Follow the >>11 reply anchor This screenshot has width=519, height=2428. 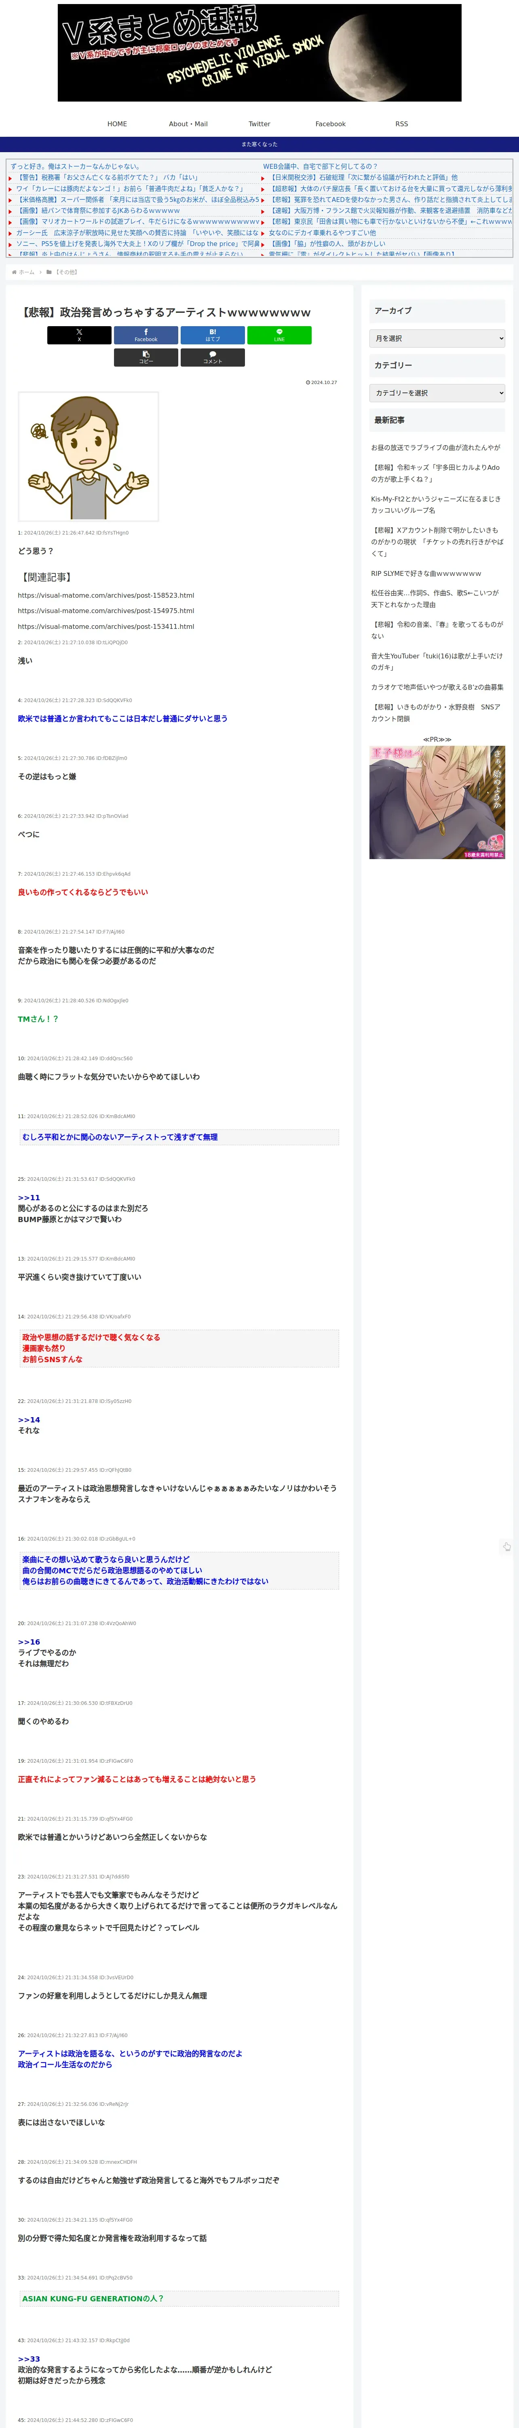(x=29, y=1198)
